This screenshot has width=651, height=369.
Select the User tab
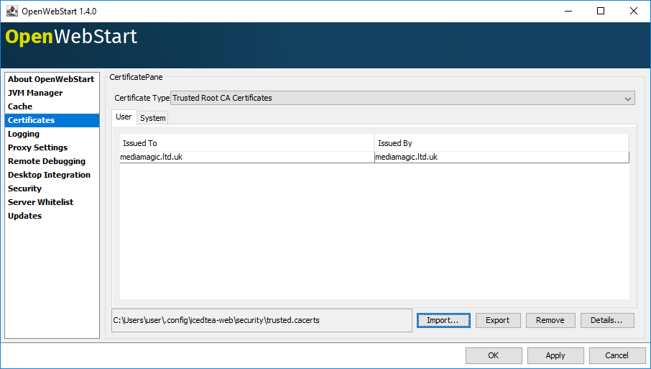click(124, 117)
